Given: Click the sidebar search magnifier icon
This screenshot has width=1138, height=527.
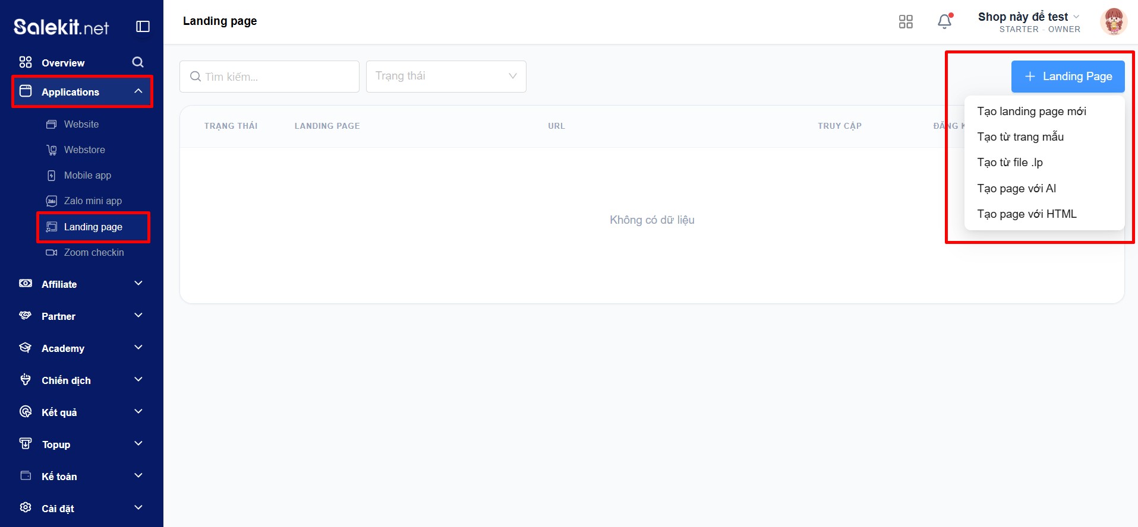Looking at the screenshot, I should [x=138, y=62].
